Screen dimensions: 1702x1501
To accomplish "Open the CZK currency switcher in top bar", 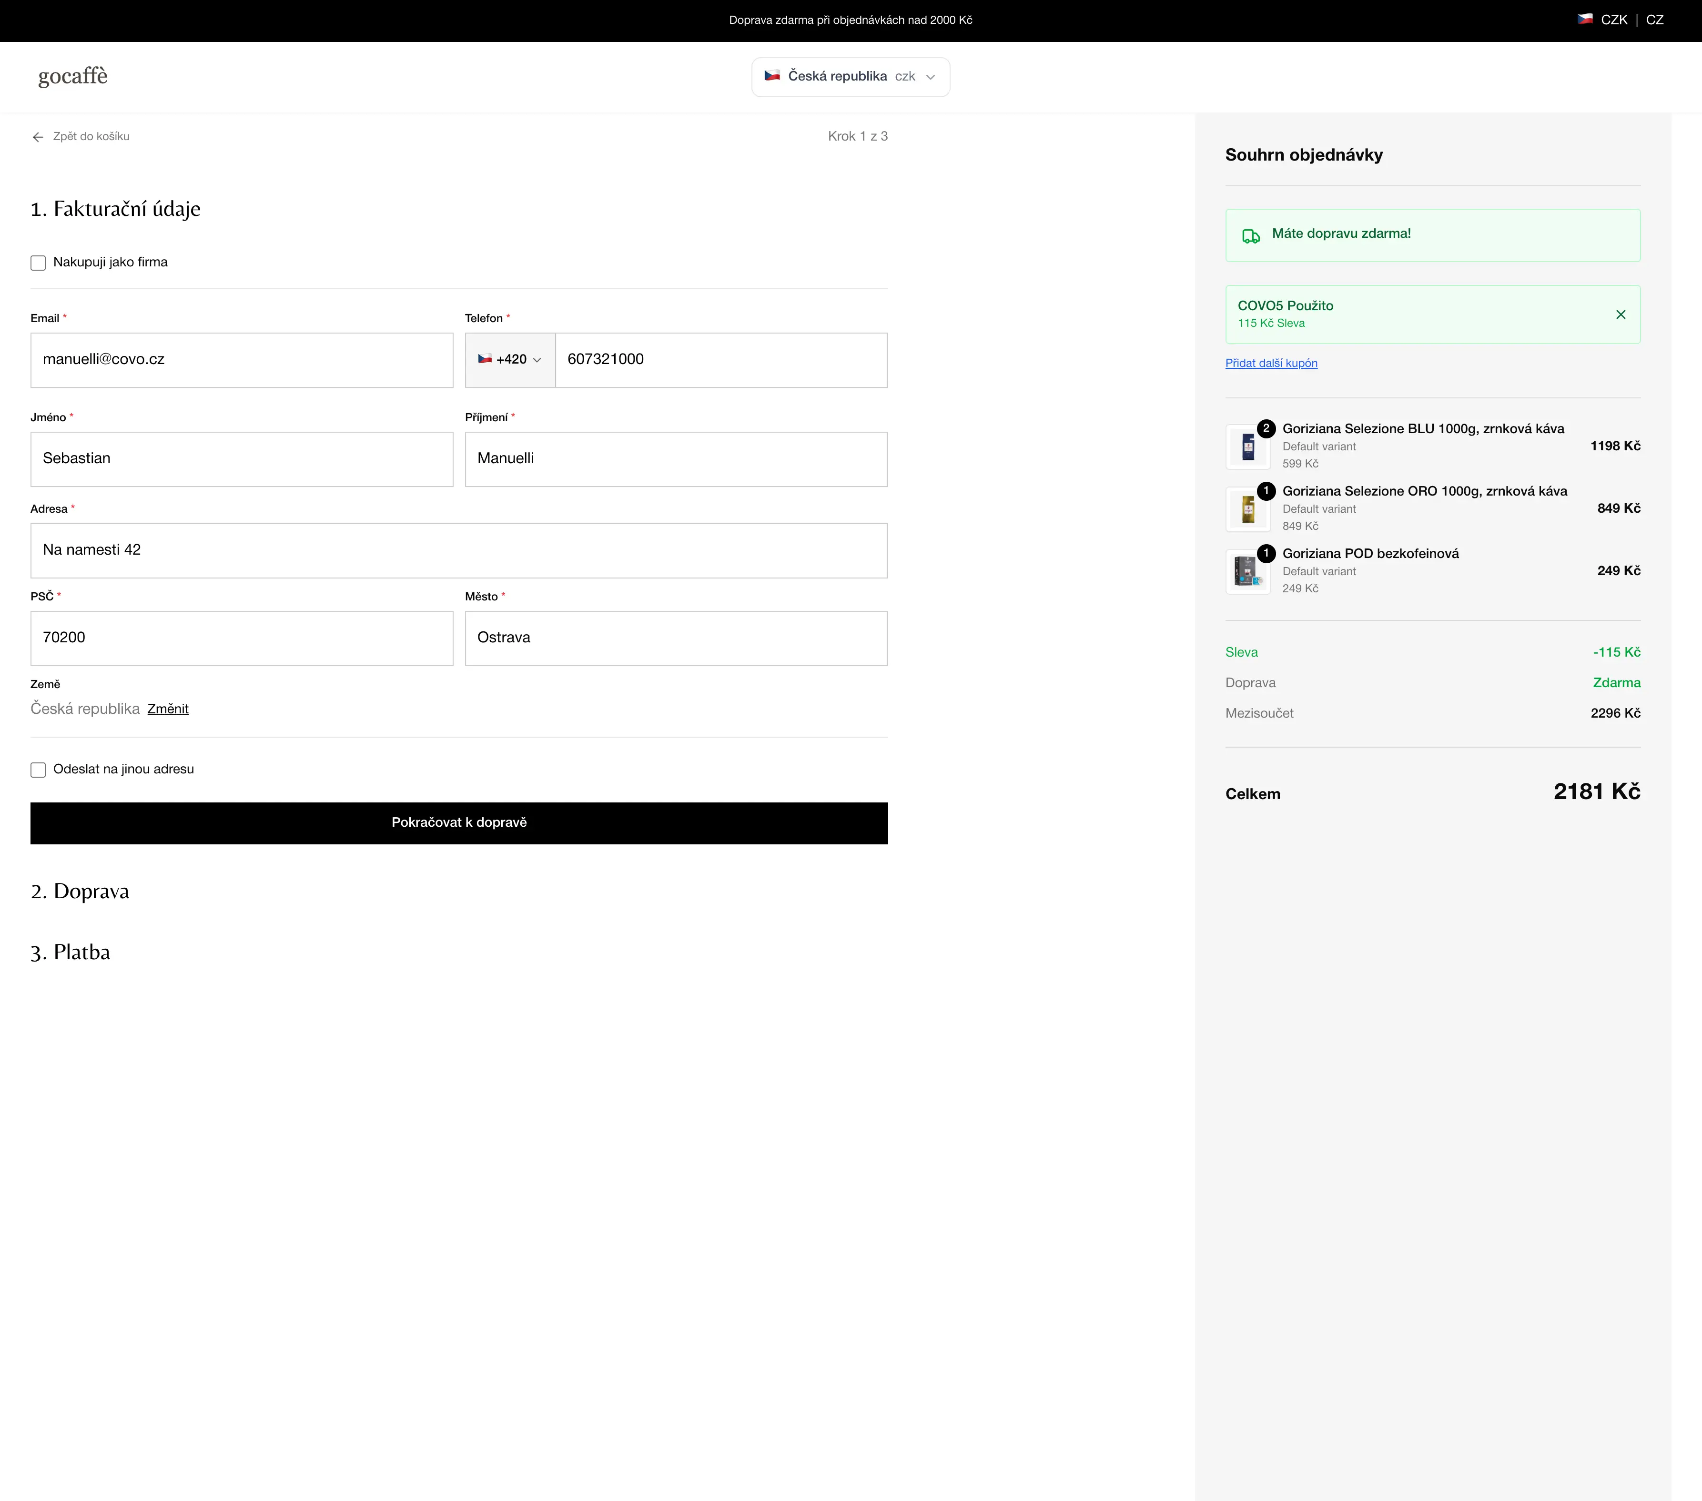I will pyautogui.click(x=1614, y=19).
